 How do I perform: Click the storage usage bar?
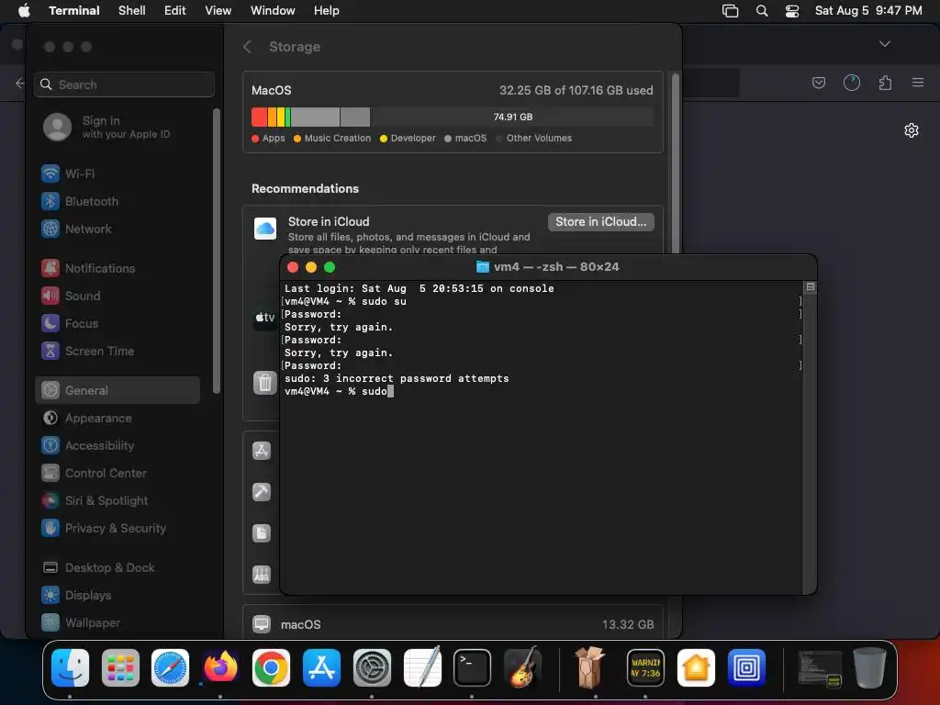point(453,117)
